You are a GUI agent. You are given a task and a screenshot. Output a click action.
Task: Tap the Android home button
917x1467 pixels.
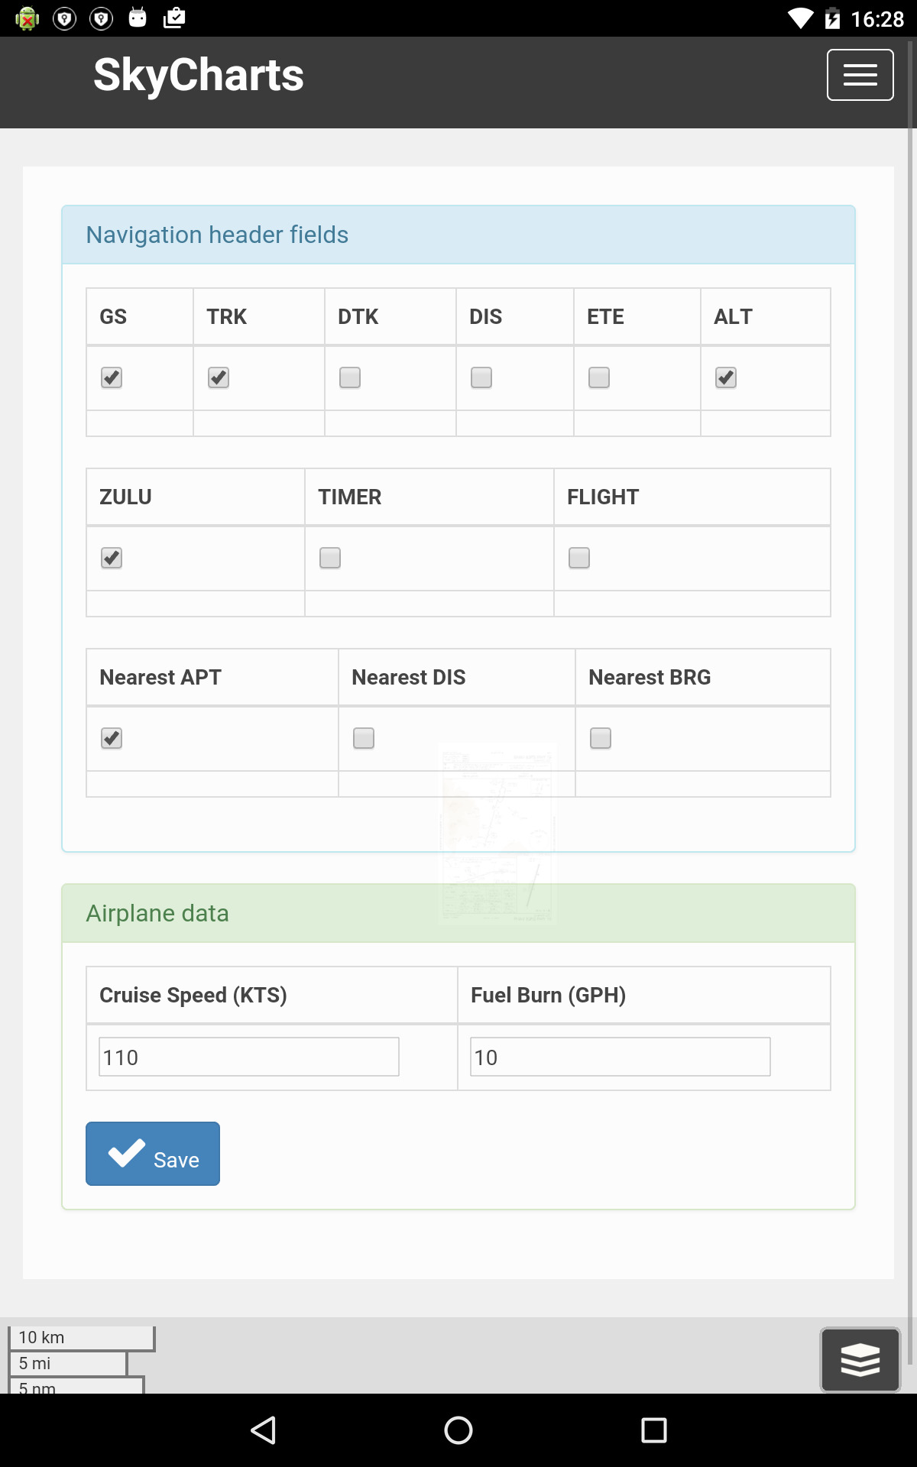tap(458, 1430)
